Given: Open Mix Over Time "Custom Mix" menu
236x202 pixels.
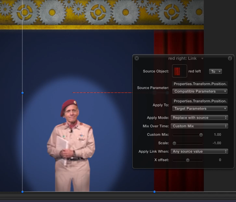Looking at the screenshot, I should [200, 126].
